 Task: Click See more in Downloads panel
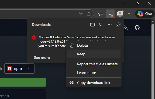(42, 57)
